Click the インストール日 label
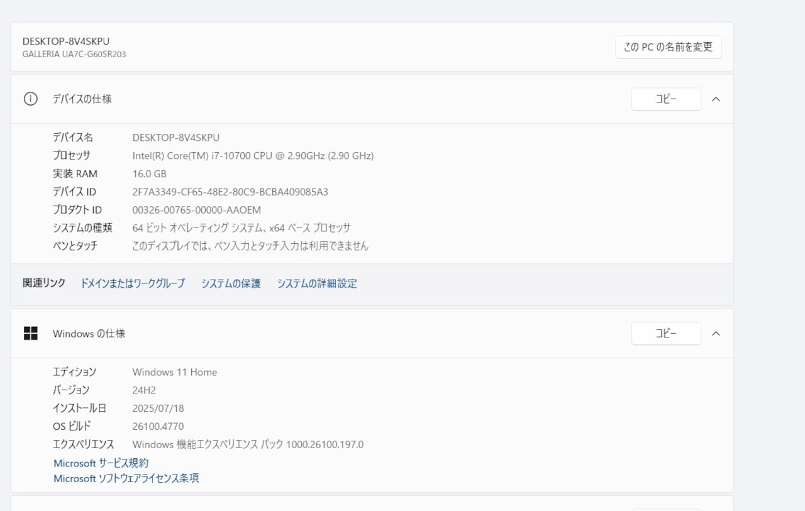Screen dimensions: 805x511 point(79,409)
